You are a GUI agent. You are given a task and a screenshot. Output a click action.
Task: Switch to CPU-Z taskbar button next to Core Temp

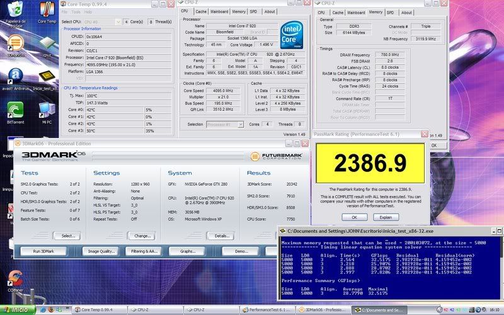point(155,310)
